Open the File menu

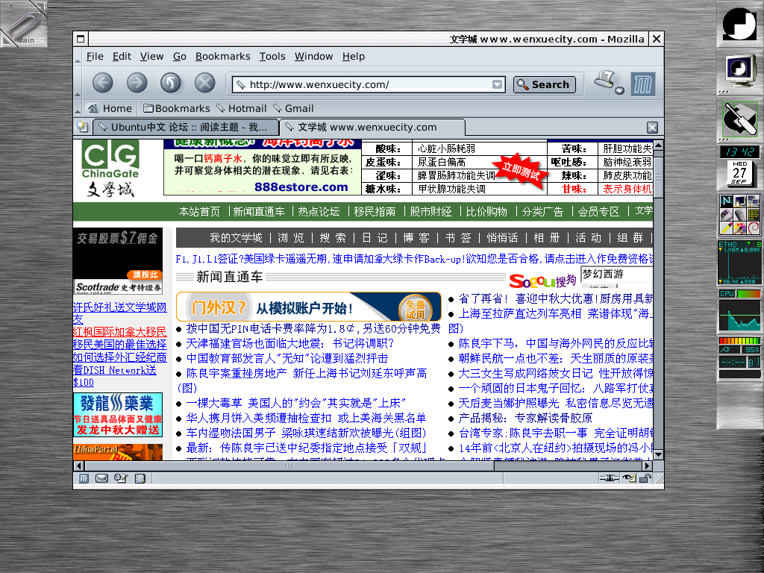coord(95,57)
